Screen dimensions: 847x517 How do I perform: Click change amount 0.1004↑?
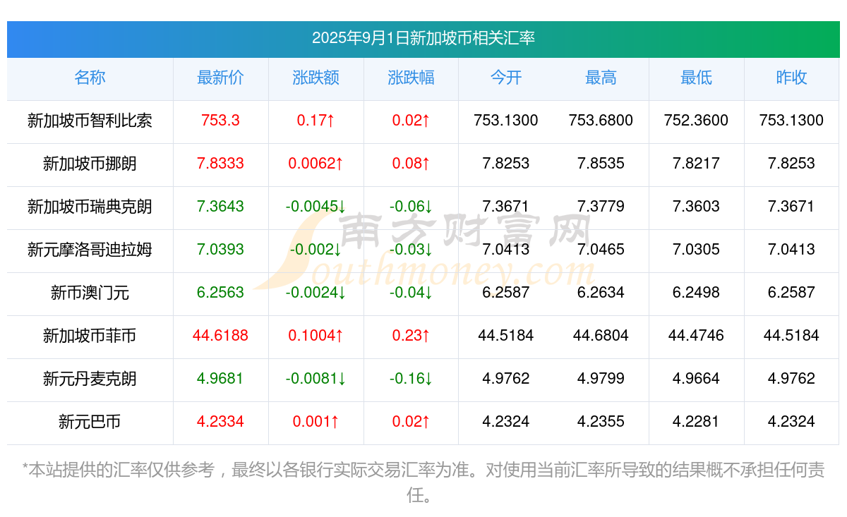click(316, 336)
